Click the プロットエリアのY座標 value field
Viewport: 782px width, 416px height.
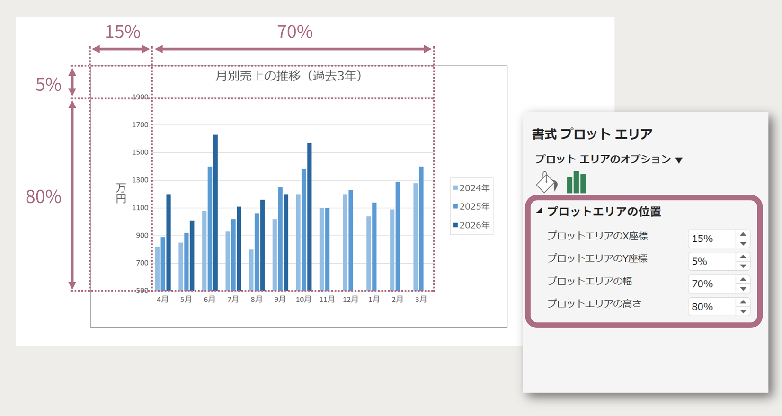[712, 261]
